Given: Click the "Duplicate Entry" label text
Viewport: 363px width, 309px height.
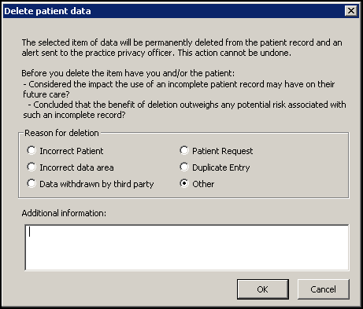Looking at the screenshot, I should point(221,167).
